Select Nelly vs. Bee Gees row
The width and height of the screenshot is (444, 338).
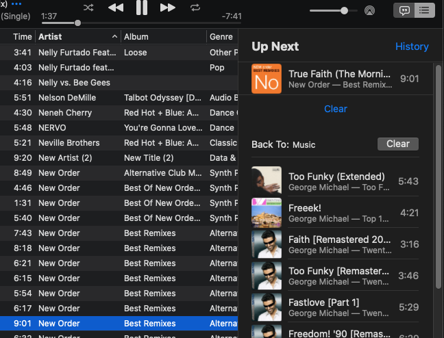point(119,83)
